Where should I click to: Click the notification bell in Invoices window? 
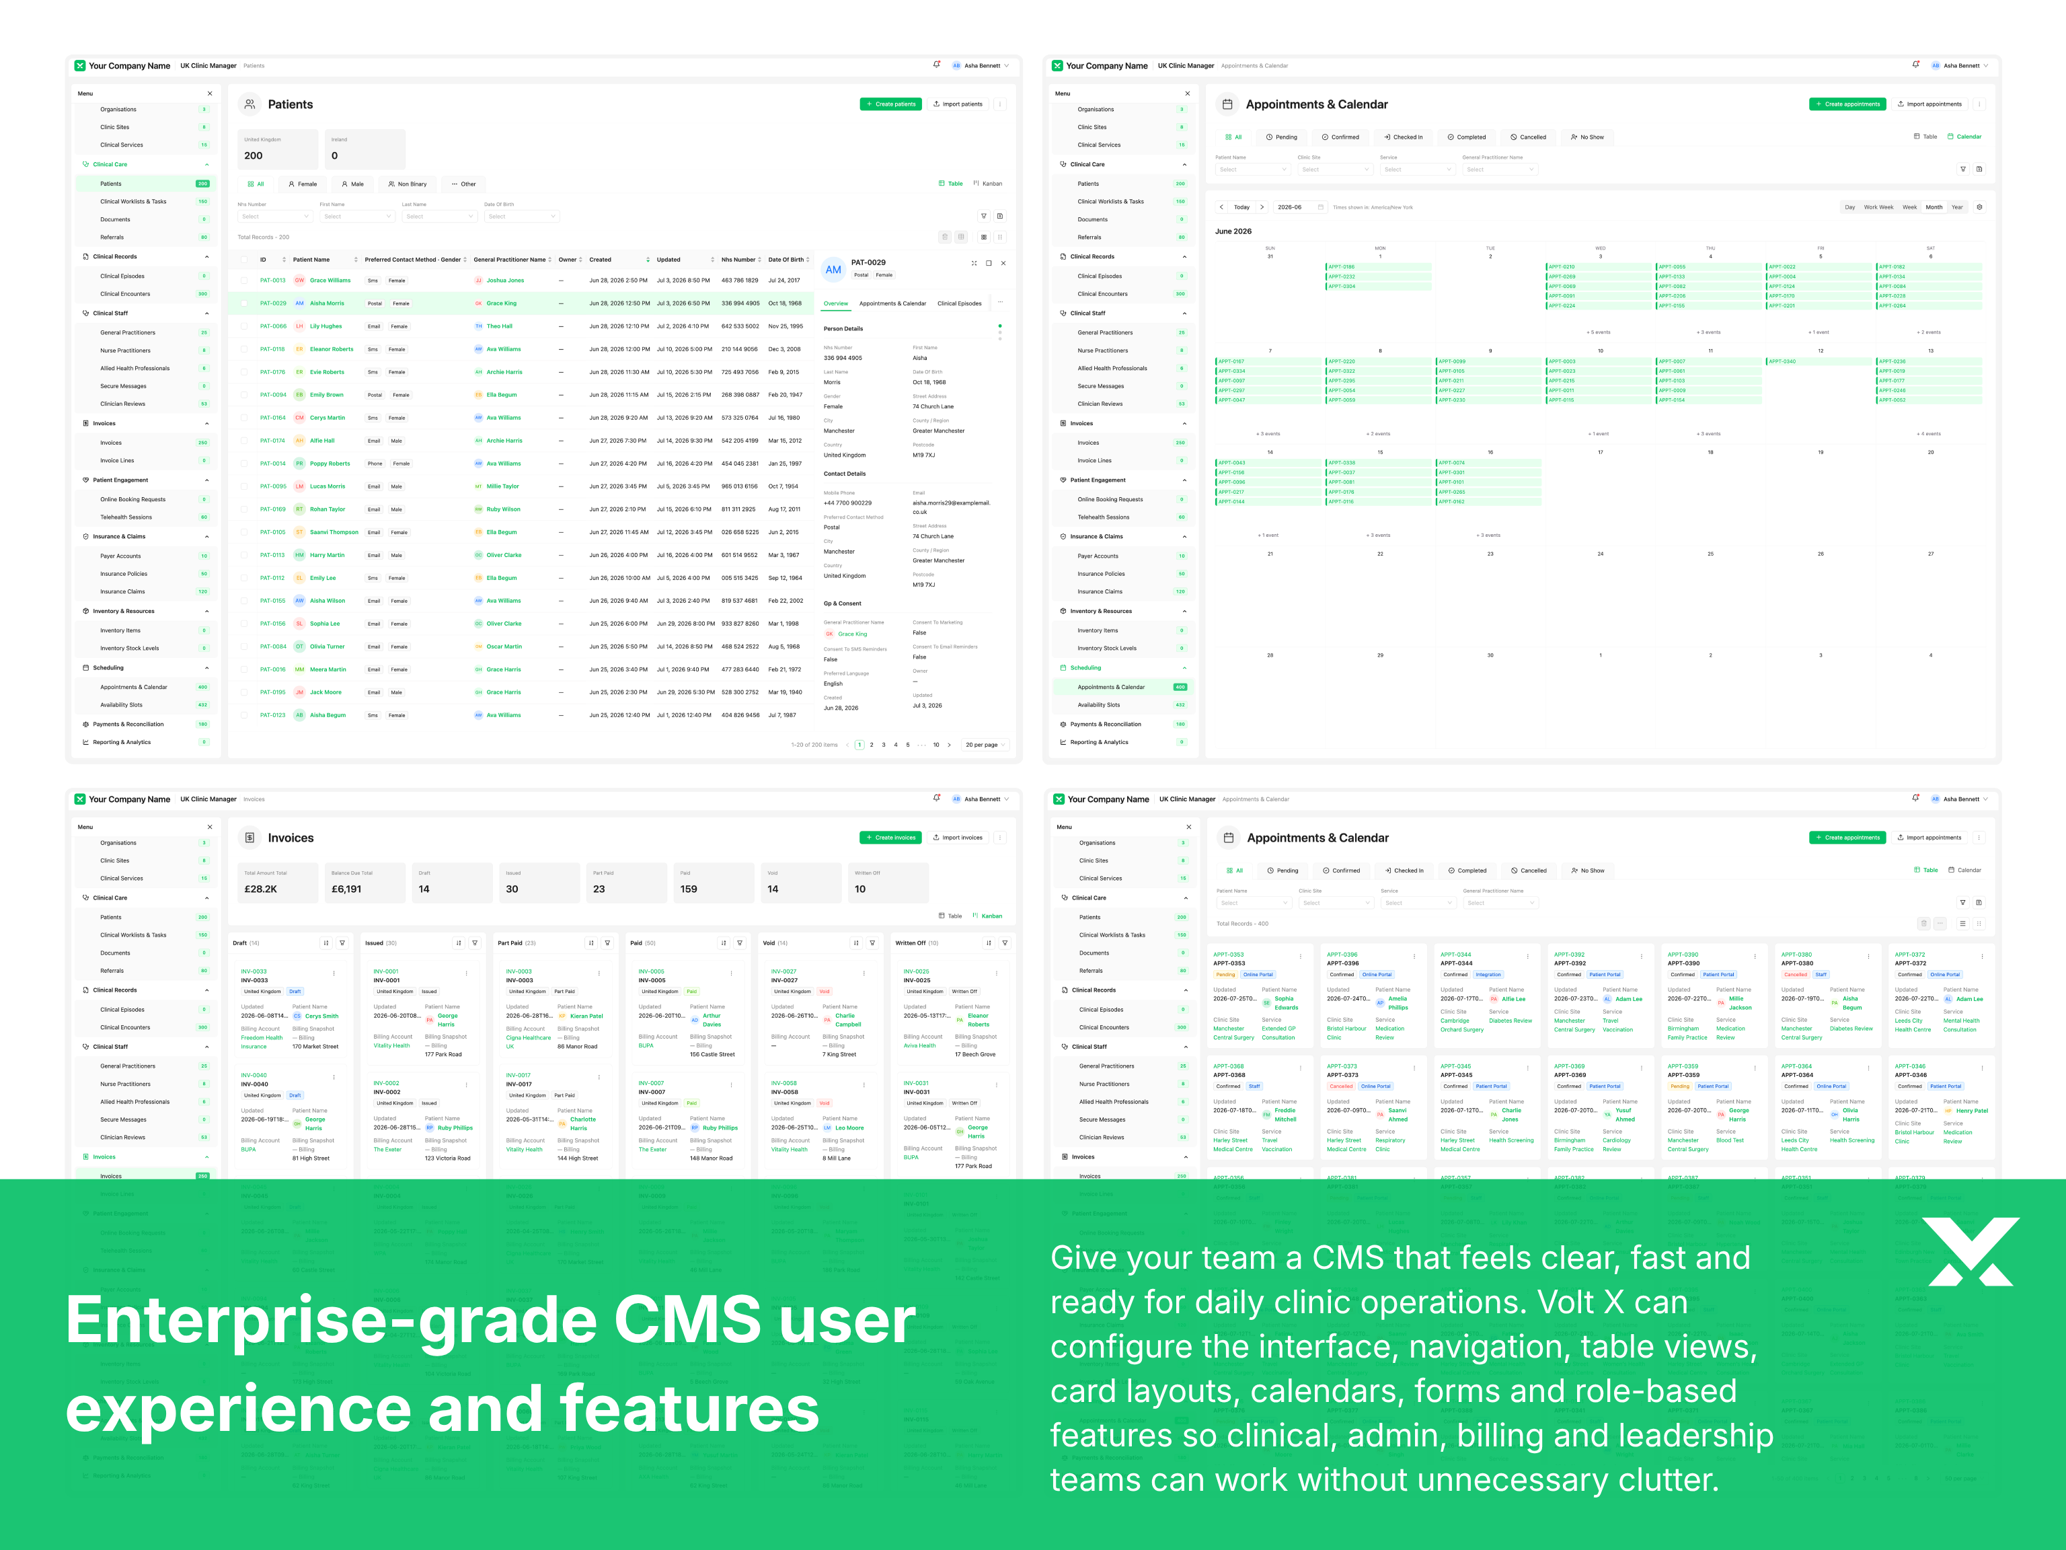click(936, 799)
